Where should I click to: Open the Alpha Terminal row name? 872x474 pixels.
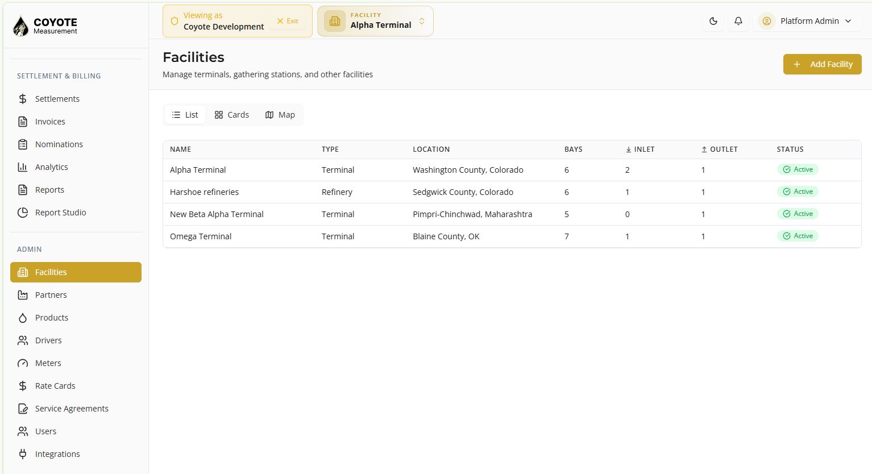click(x=198, y=170)
